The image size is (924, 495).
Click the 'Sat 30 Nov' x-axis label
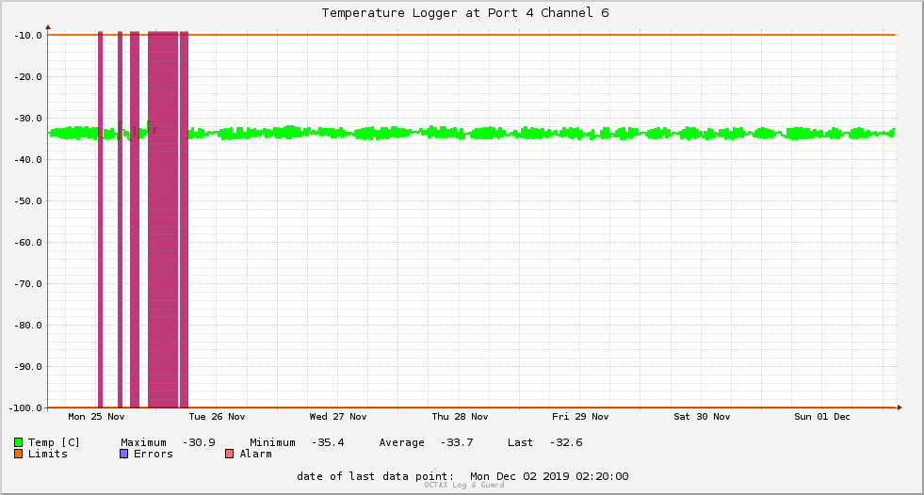(x=702, y=417)
